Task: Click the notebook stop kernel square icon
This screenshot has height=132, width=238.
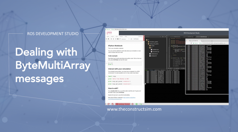Action: [118, 39]
